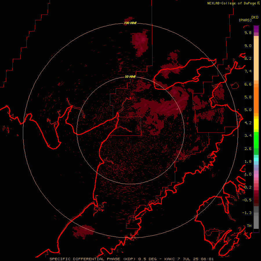Screen dimensions: 261x261
Task: Select the 7.4 scale value
Action: (248, 71)
